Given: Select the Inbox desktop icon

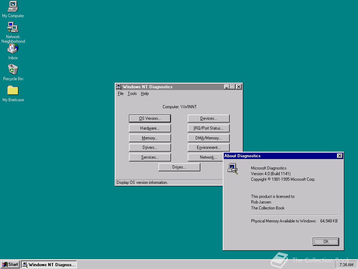Looking at the screenshot, I should pyautogui.click(x=13, y=52).
